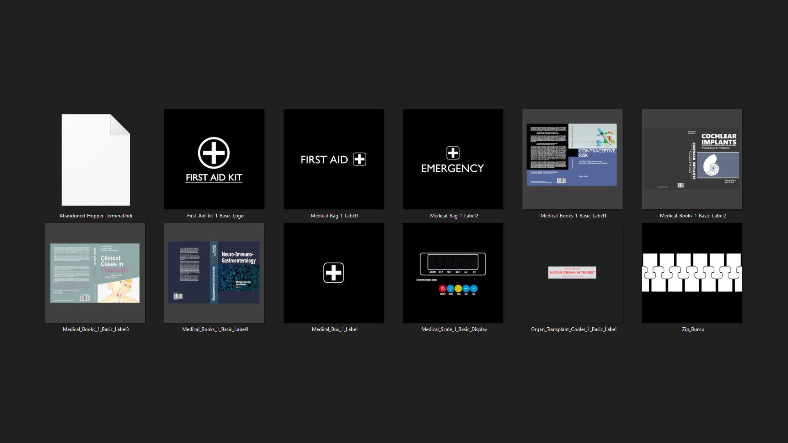
Task: Click the Zip_Bump filename label
Action: pyautogui.click(x=693, y=329)
